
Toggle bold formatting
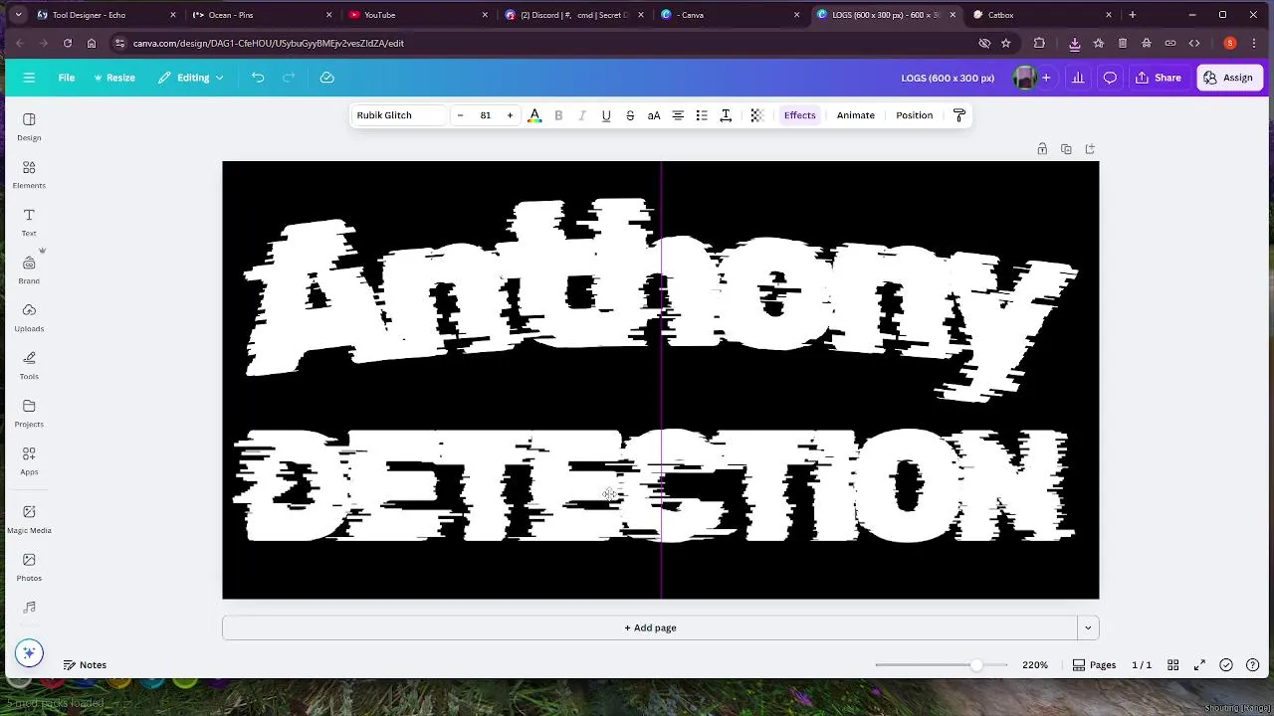pyautogui.click(x=558, y=115)
